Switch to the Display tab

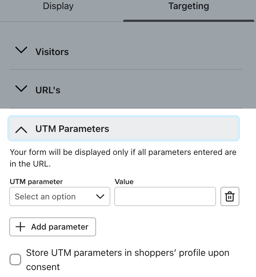(58, 6)
